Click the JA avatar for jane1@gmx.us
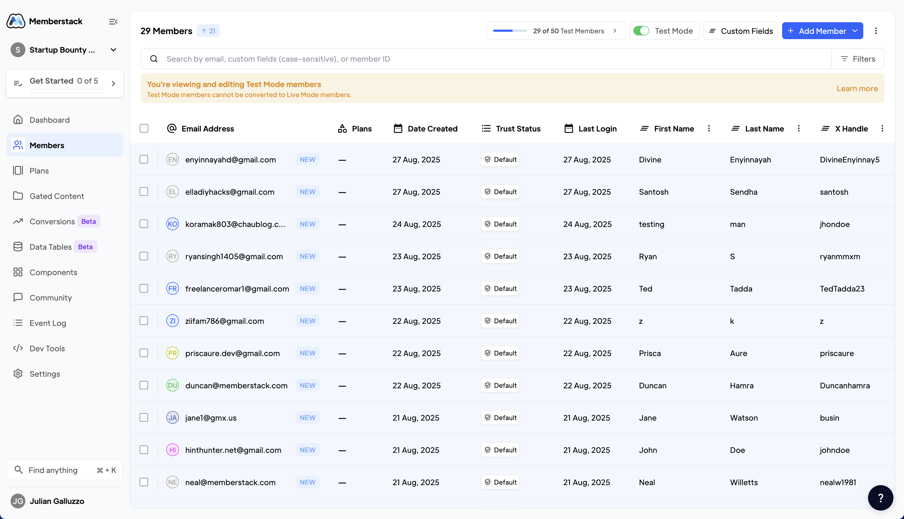Image resolution: width=904 pixels, height=519 pixels. (173, 418)
